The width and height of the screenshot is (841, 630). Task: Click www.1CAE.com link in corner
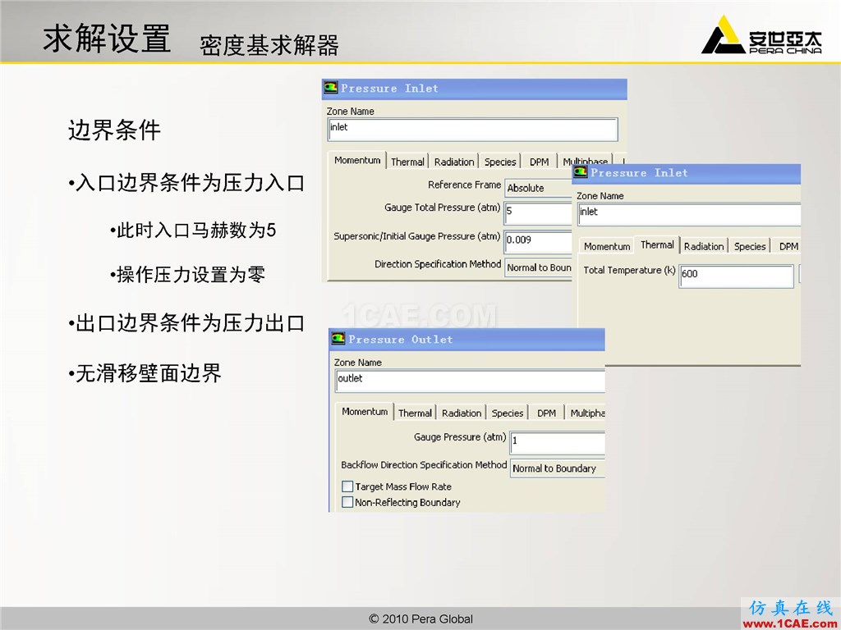[x=790, y=623]
